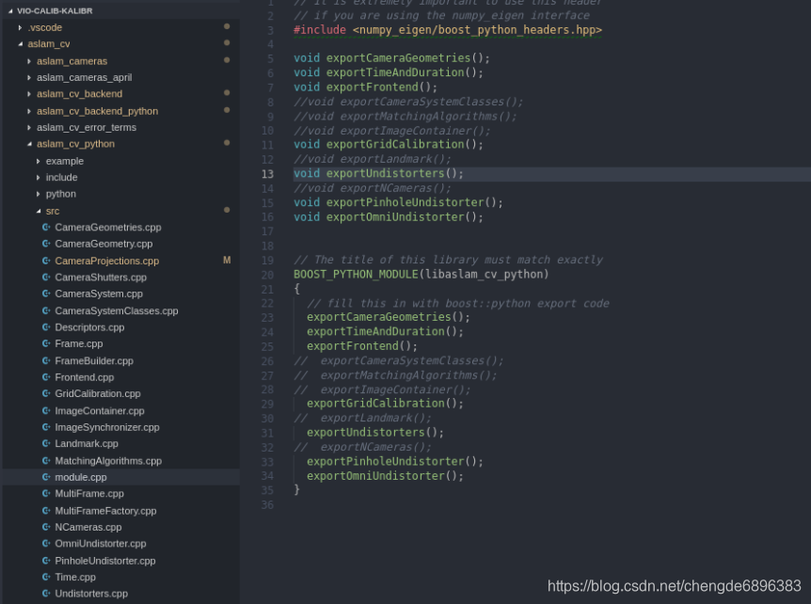Viewport: 811px width, 604px height.
Task: Click the C++ icon of PinholeUndistorter.cpp
Action: pyautogui.click(x=46, y=561)
